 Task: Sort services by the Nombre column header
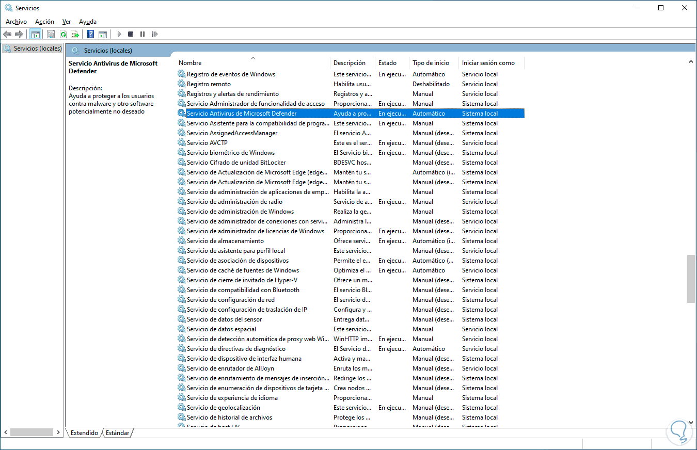[190, 62]
